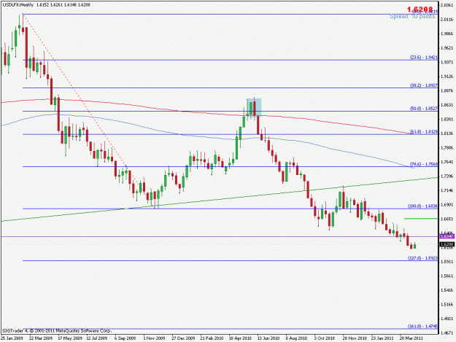This screenshot has width=456, height=342.
Task: Click the 12 Jul 2009 date label
Action: click(97, 338)
